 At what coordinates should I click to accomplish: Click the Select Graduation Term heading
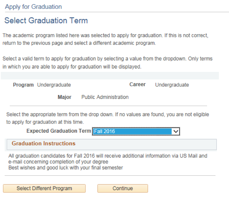click(46, 21)
